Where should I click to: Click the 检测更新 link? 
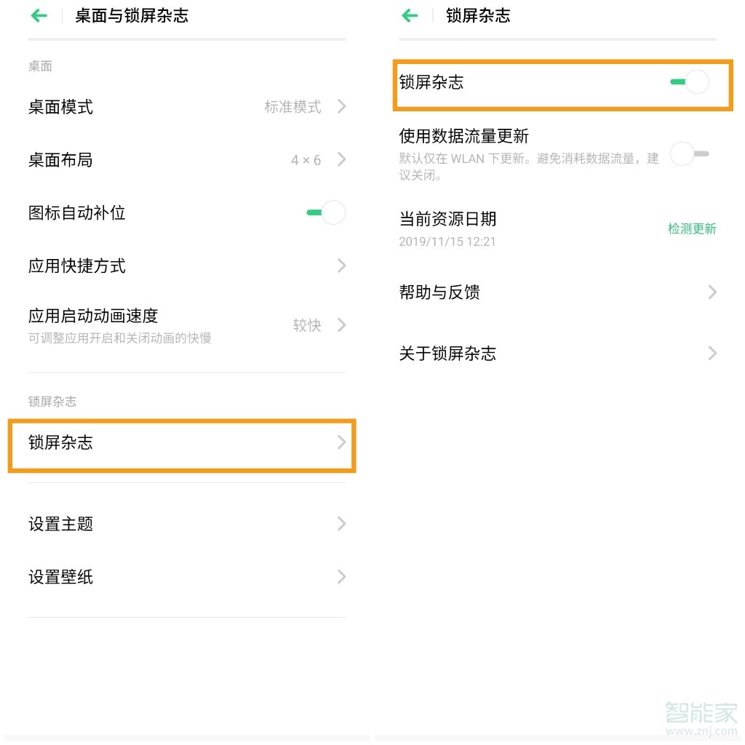point(692,228)
